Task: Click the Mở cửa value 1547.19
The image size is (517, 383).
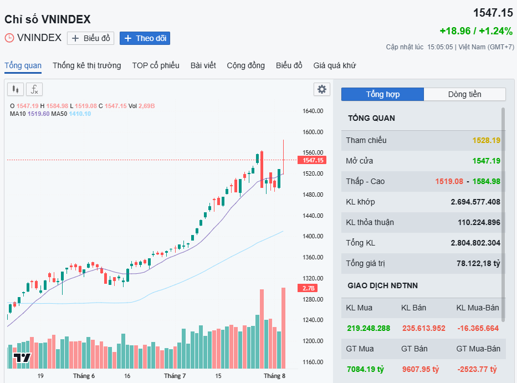Action: (487, 161)
